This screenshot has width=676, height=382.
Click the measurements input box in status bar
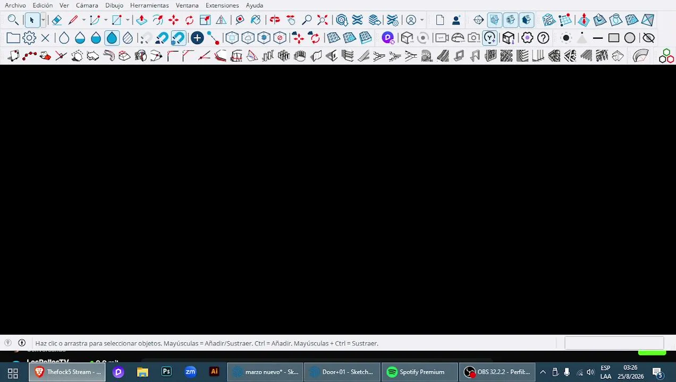(614, 343)
